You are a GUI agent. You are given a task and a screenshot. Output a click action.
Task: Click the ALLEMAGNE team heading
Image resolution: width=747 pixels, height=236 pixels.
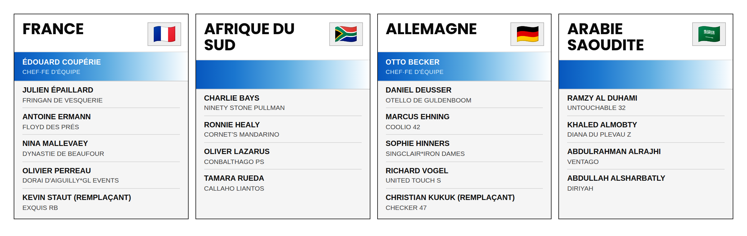(431, 29)
